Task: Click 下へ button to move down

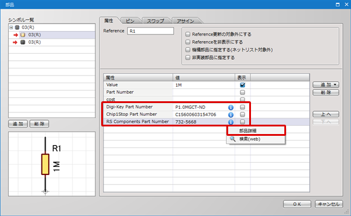Action: [326, 122]
